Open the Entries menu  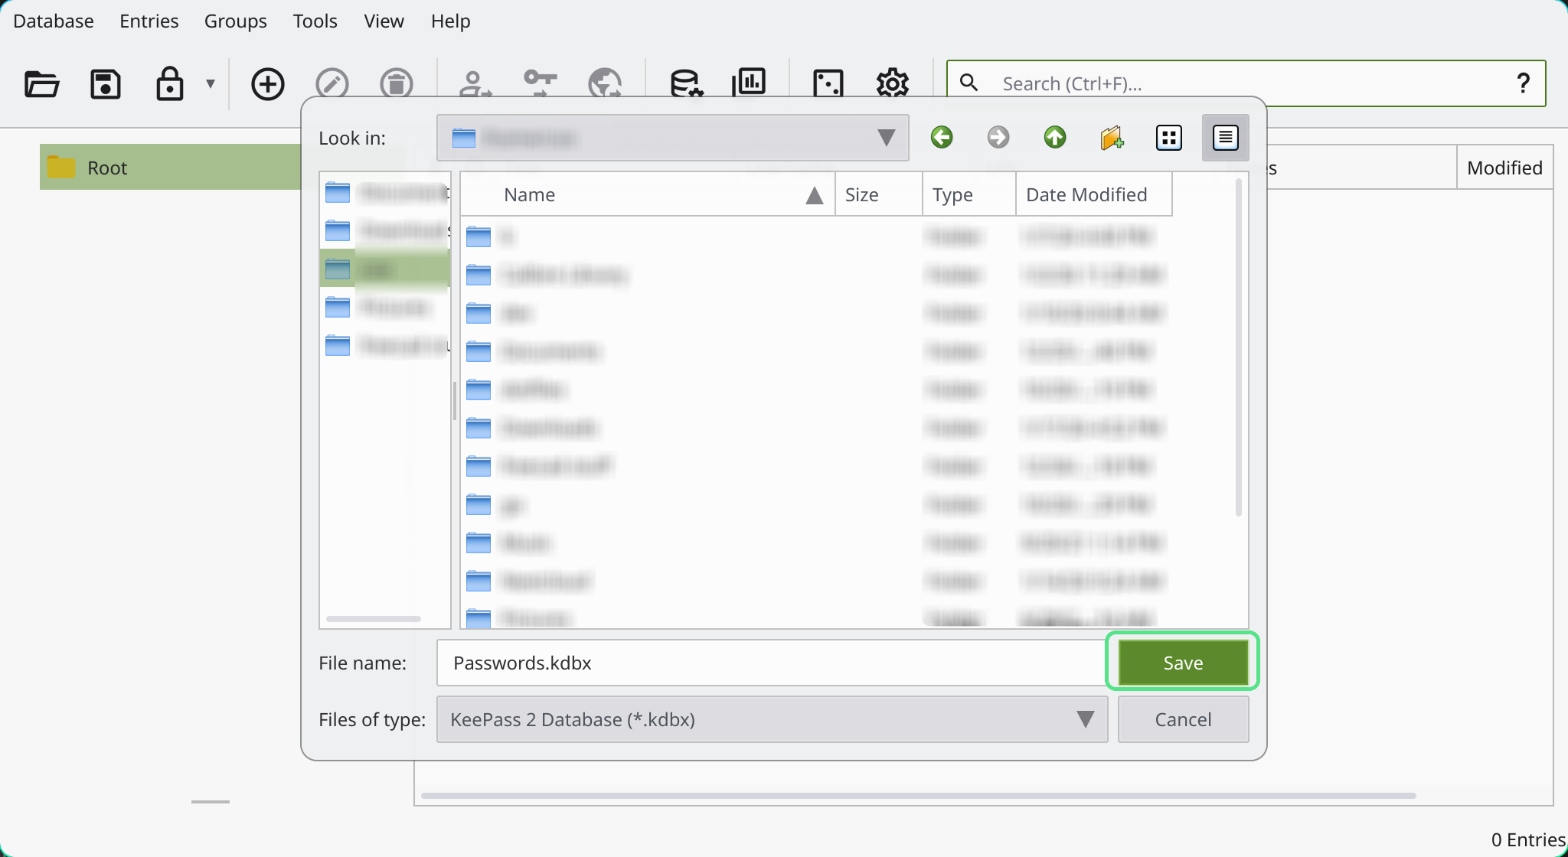[149, 21]
